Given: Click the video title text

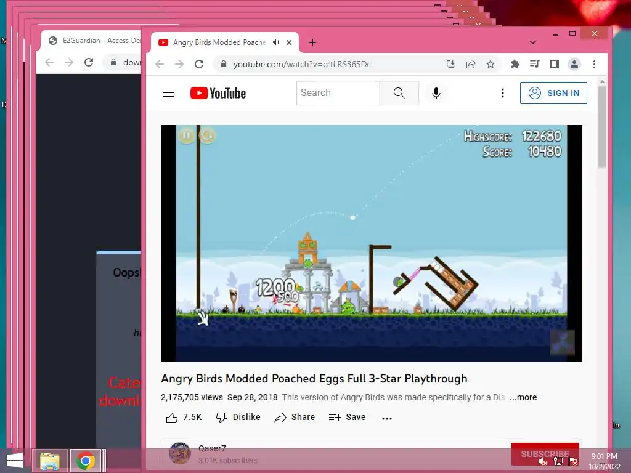Looking at the screenshot, I should (x=314, y=379).
